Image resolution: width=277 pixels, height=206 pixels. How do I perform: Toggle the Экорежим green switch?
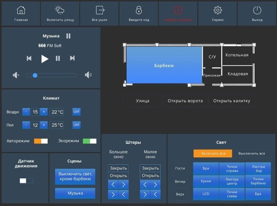[x=89, y=141]
